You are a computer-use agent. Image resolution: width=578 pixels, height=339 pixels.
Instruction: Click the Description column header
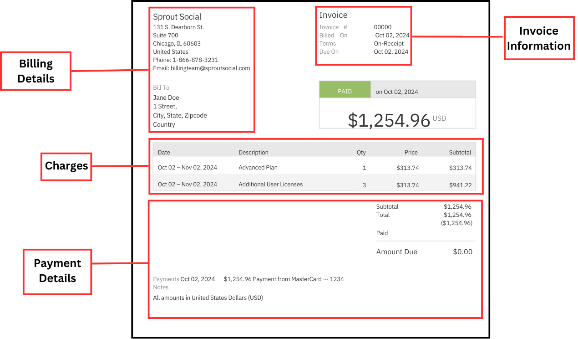[x=254, y=153]
